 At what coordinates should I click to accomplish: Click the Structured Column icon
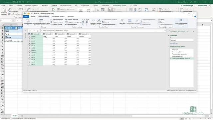[181, 20]
